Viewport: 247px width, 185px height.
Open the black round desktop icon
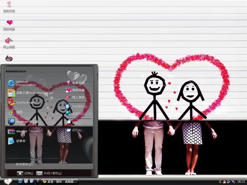pyautogui.click(x=9, y=58)
